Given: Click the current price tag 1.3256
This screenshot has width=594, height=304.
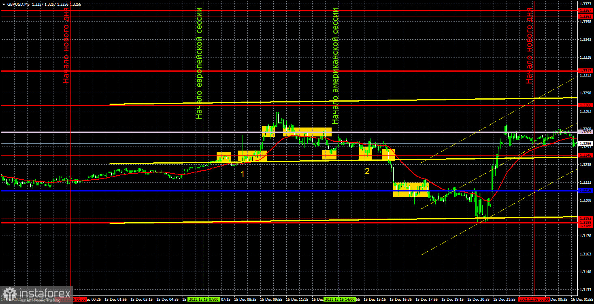Looking at the screenshot, I should pyautogui.click(x=585, y=143).
